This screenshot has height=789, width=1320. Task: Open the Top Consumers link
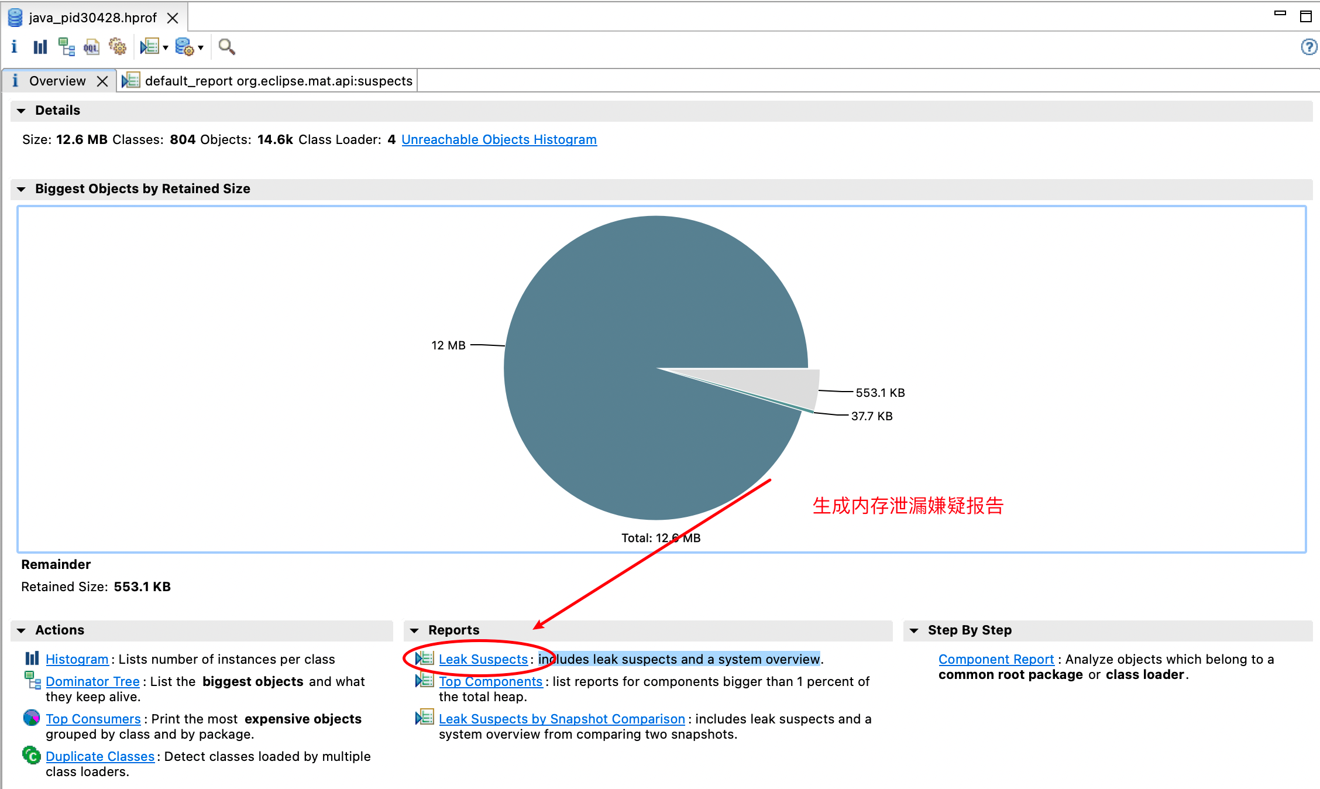pyautogui.click(x=93, y=719)
